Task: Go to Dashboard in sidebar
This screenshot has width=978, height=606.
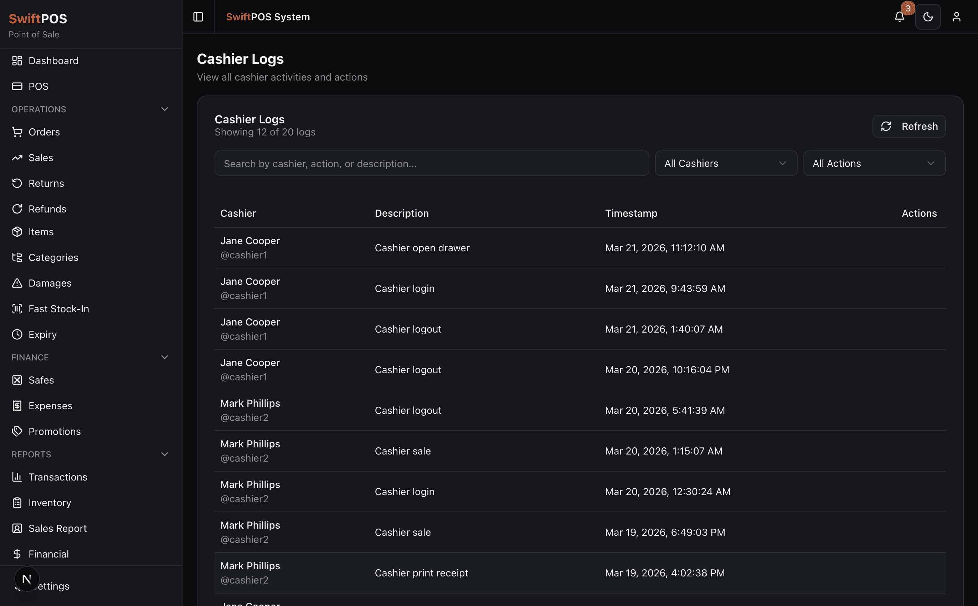Action: [53, 61]
